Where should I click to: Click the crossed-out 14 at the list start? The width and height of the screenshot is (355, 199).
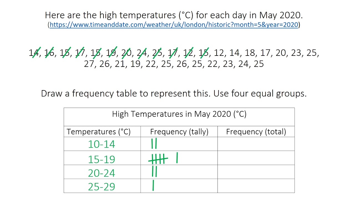pos(34,53)
